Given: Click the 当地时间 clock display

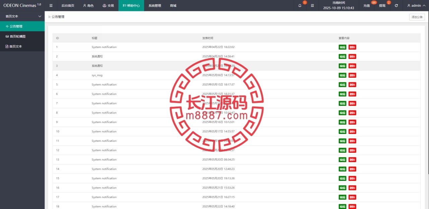Looking at the screenshot, I should coord(339,6).
